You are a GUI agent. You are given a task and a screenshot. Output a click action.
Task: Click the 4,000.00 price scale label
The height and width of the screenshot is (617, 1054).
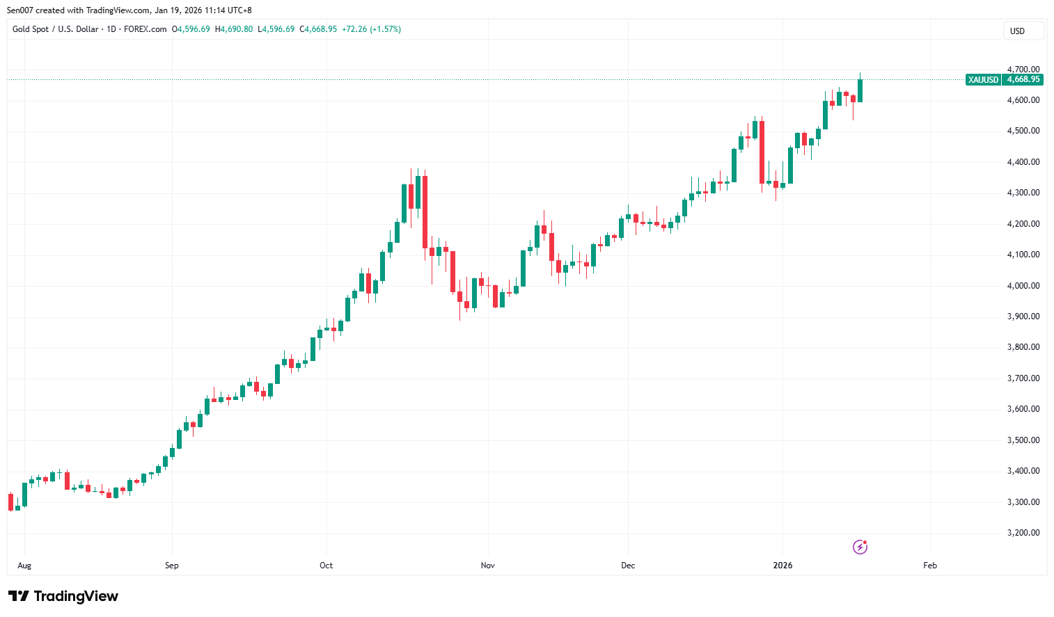pos(1023,286)
